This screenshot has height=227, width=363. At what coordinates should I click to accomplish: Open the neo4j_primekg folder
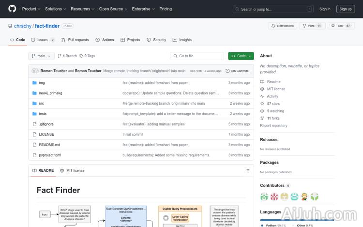click(50, 93)
